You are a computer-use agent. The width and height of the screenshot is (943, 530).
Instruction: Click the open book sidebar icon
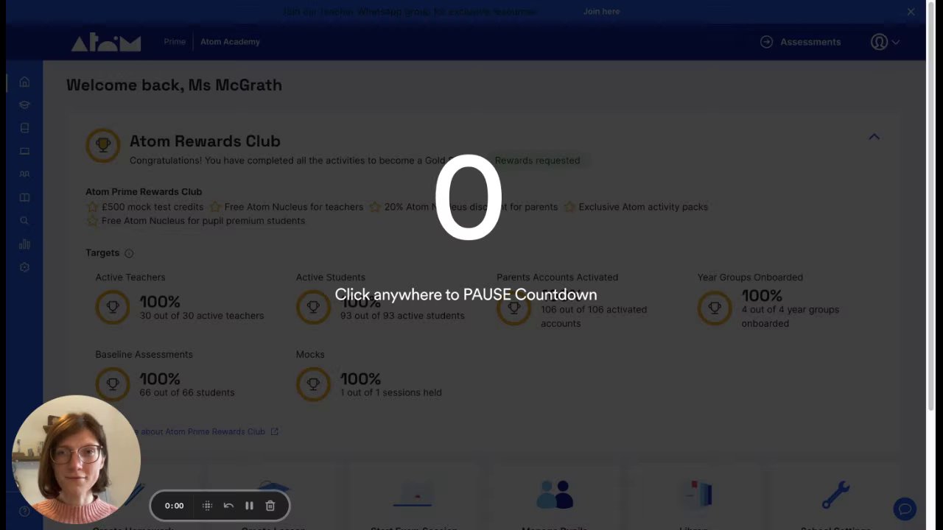[24, 197]
